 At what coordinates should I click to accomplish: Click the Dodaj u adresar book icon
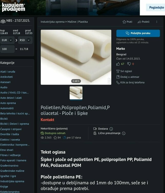point(118,77)
